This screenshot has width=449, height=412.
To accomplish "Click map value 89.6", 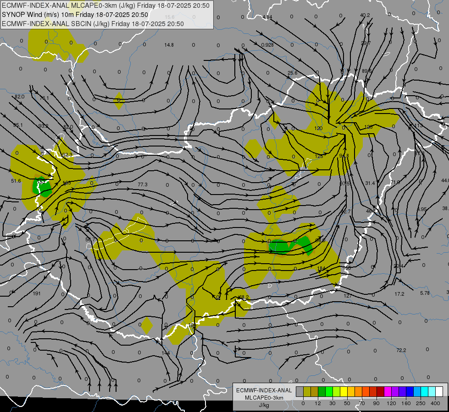I will pyautogui.click(x=367, y=71).
